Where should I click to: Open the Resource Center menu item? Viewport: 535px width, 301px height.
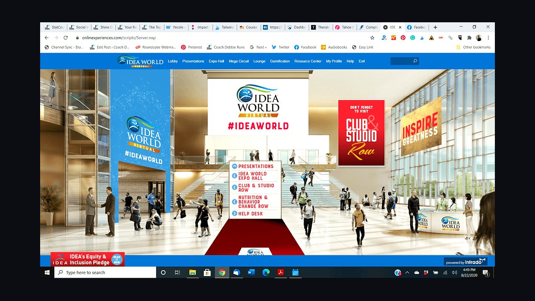point(308,61)
